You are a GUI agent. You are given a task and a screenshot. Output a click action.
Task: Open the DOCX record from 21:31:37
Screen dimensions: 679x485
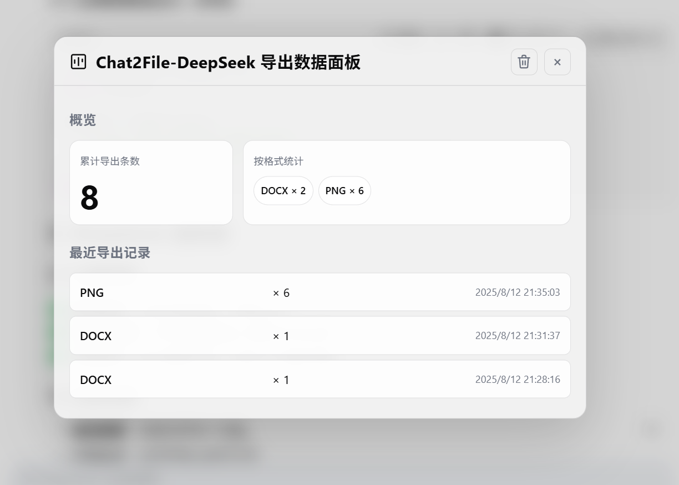(320, 336)
